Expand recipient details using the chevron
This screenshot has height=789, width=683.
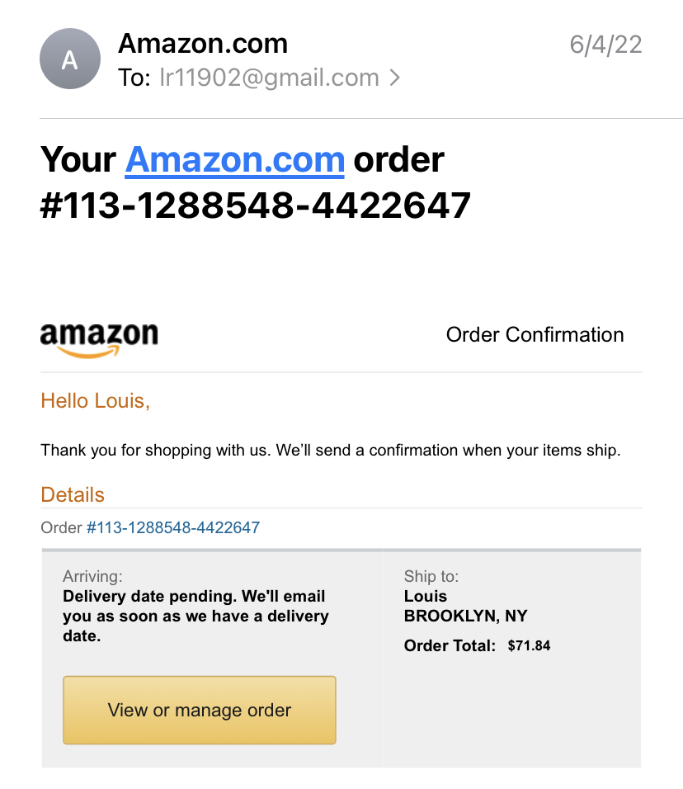[x=395, y=78]
